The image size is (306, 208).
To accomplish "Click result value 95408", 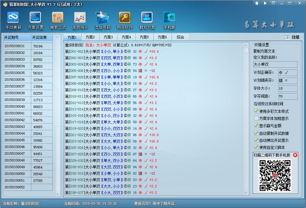I will [x=38, y=147].
